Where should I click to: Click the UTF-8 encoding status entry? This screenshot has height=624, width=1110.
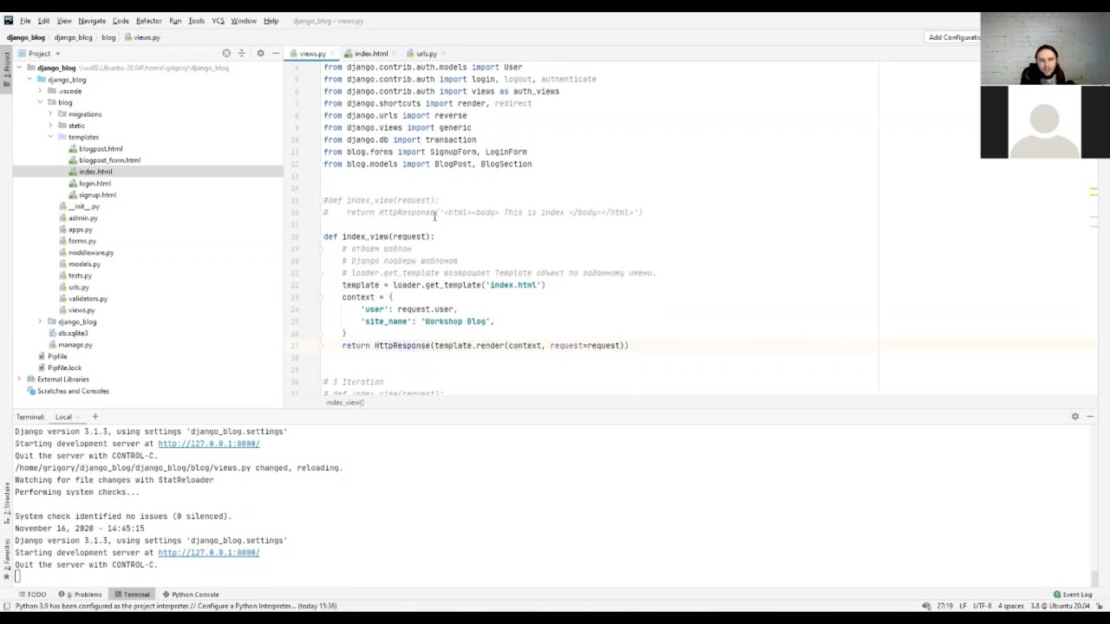point(983,606)
